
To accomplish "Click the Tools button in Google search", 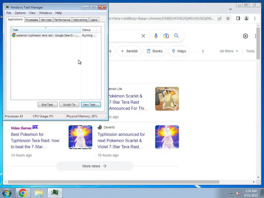I will pyautogui.click(x=250, y=51).
